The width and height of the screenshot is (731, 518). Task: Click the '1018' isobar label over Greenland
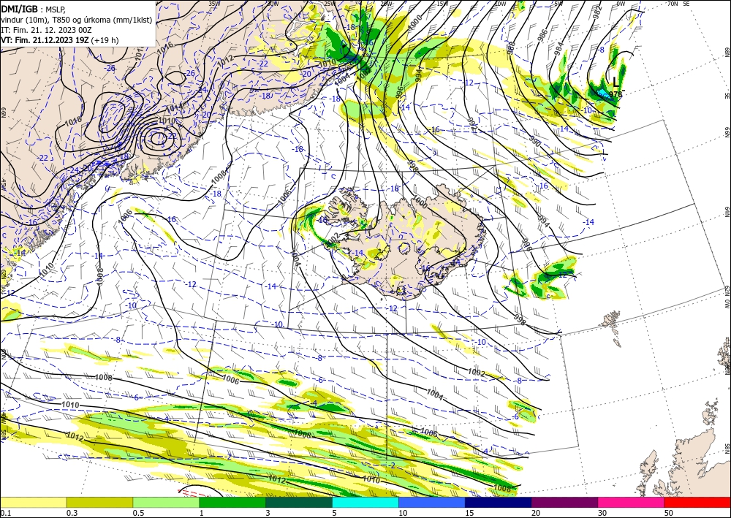[72, 123]
